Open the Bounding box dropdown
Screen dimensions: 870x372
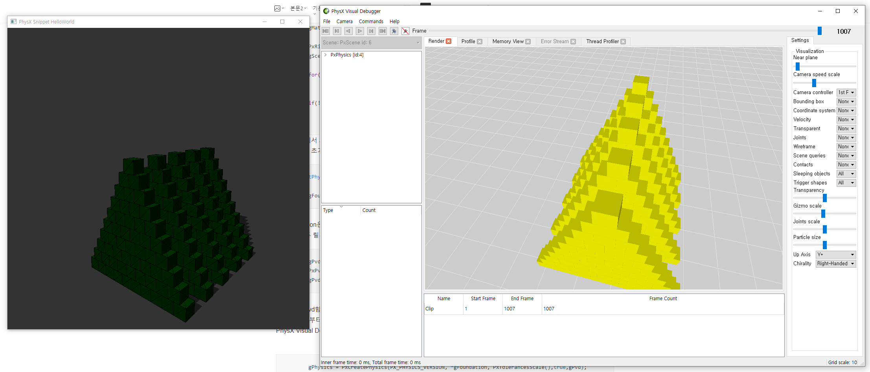(846, 102)
